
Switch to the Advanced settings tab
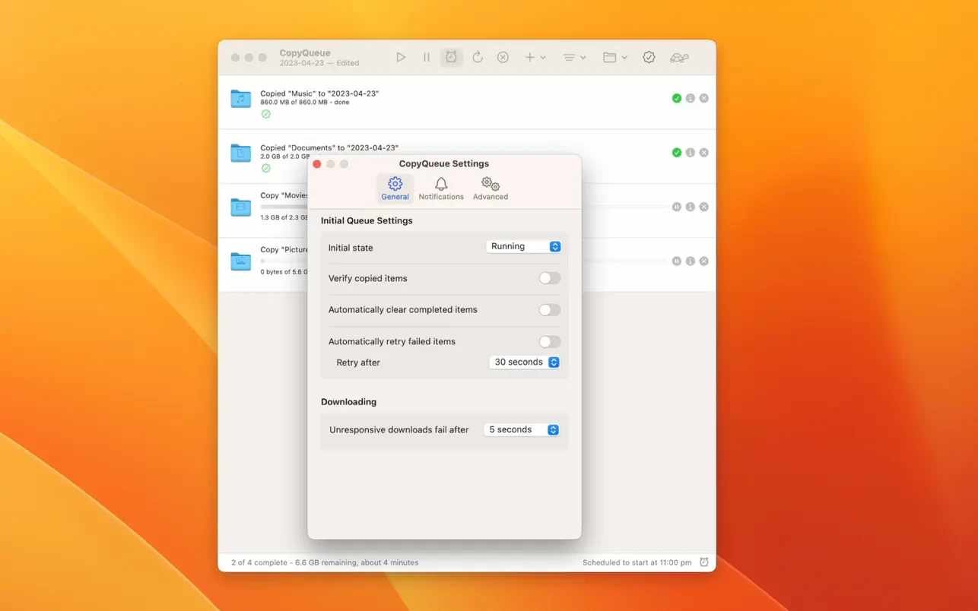pyautogui.click(x=491, y=188)
